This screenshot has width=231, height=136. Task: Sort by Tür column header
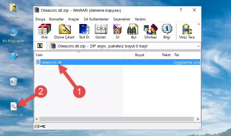[x=186, y=55]
